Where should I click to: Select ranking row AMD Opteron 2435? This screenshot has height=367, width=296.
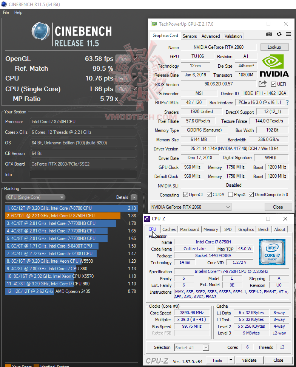tap(71, 291)
